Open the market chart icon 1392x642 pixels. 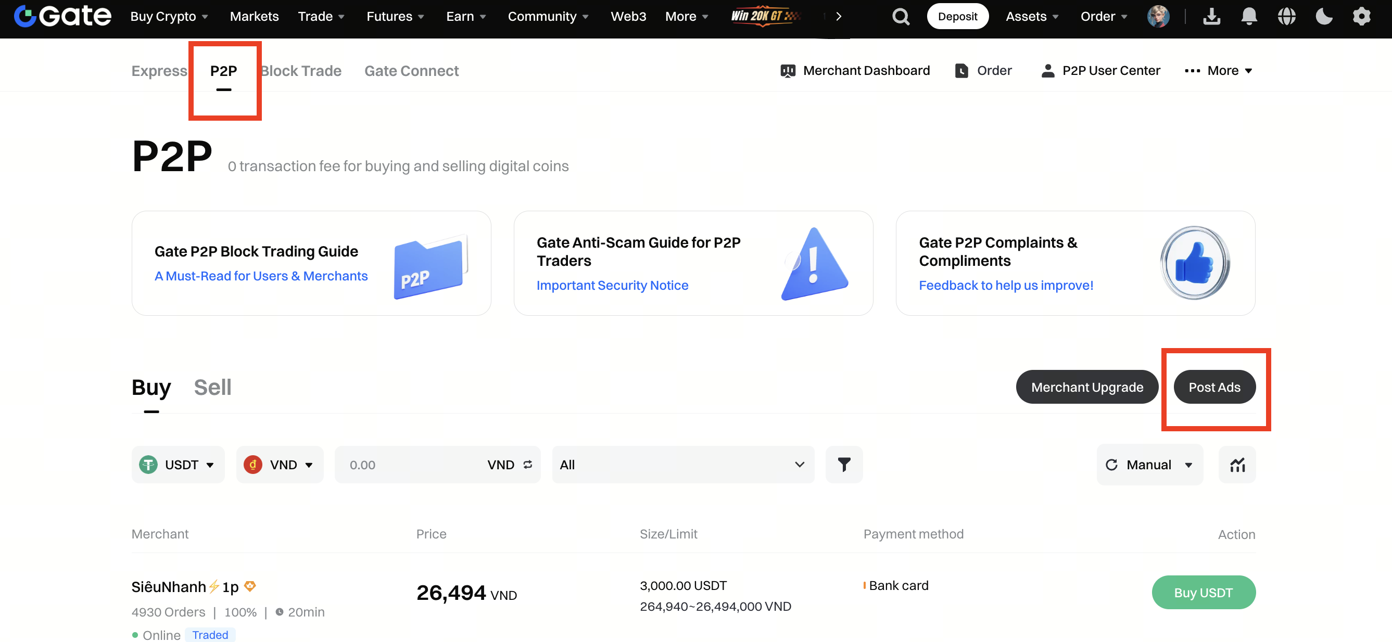point(1237,465)
